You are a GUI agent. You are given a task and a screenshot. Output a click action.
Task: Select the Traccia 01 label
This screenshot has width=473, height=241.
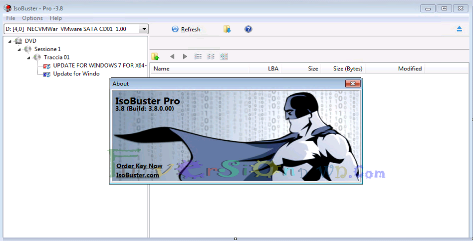pos(56,57)
